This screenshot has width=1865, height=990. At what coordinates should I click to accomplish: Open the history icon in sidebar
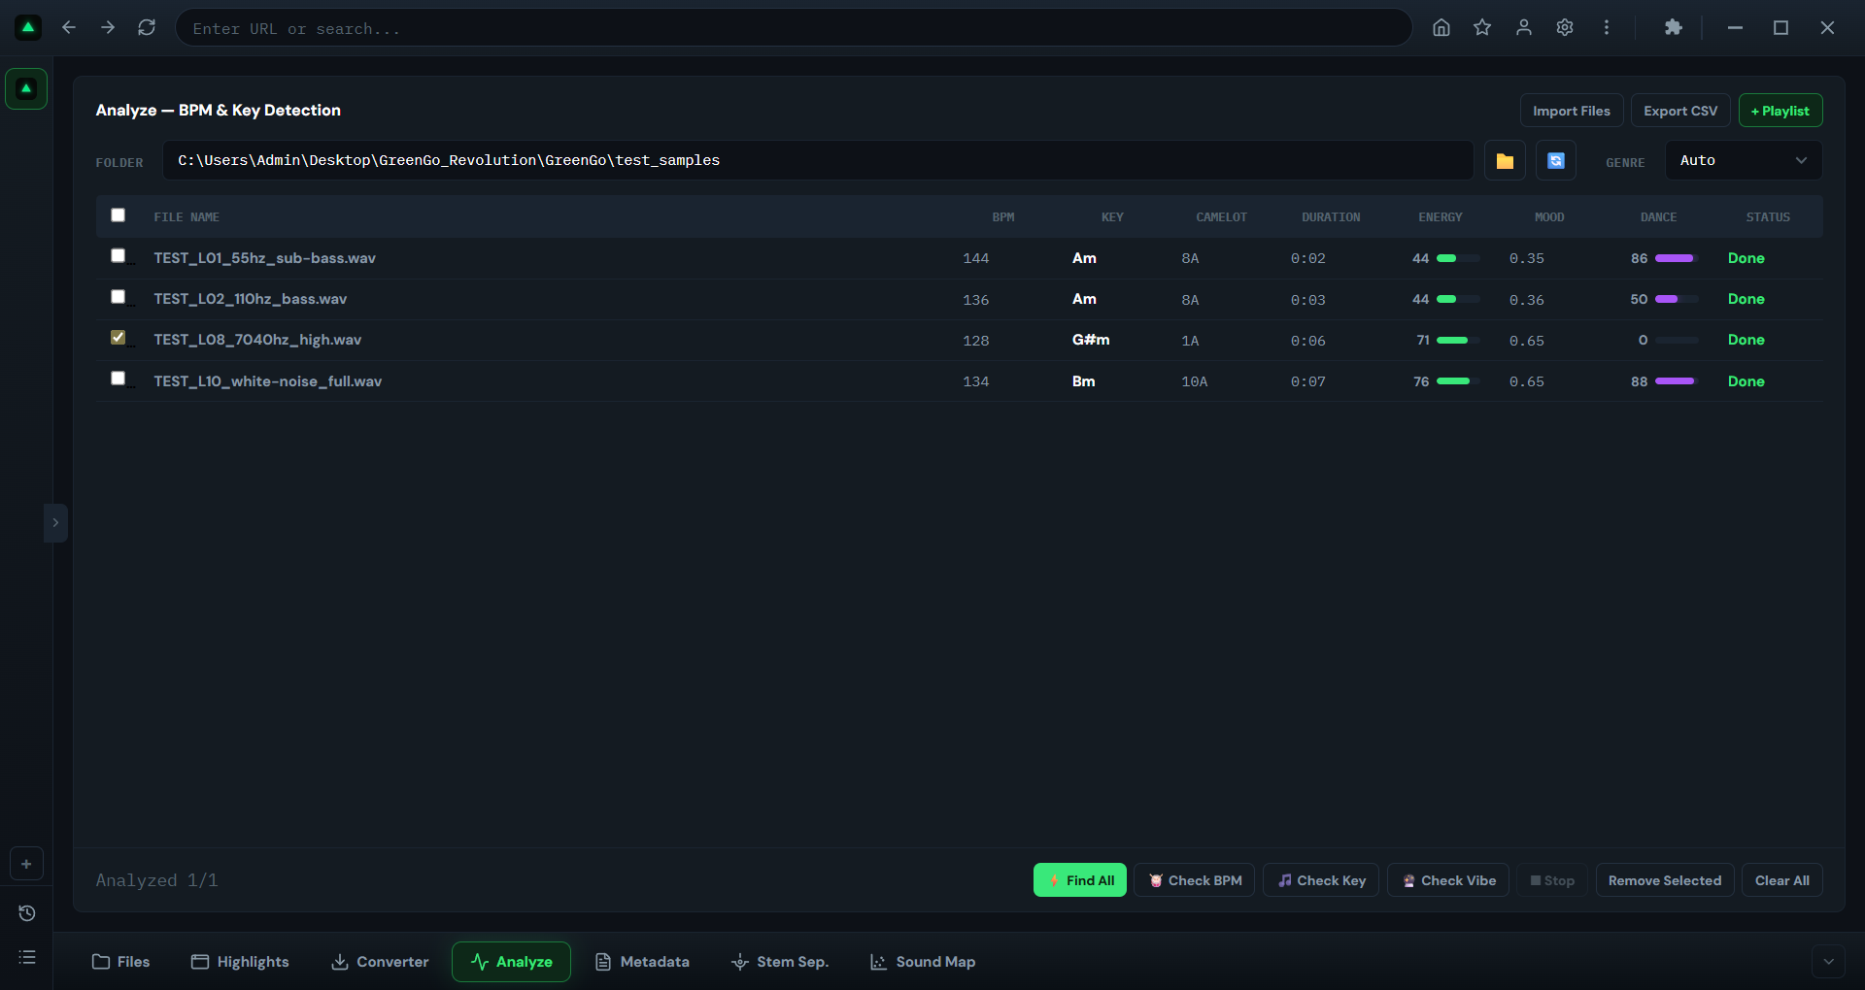point(27,913)
